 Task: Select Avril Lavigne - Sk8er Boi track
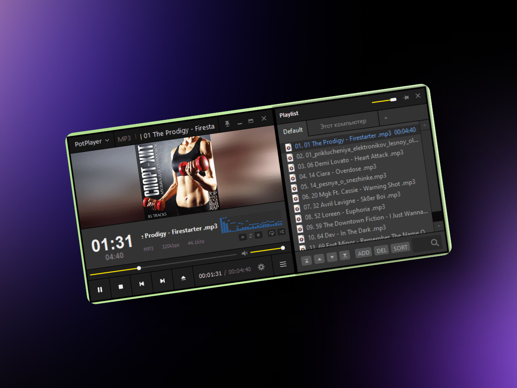click(x=359, y=199)
